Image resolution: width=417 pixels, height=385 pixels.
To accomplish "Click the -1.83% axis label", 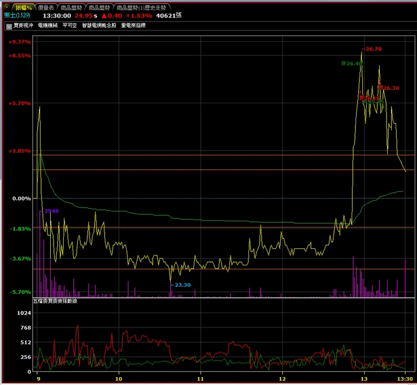I will point(20,229).
